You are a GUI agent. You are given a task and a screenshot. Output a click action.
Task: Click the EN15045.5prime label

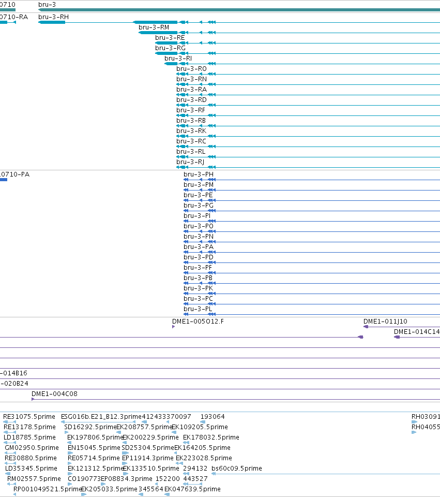[x=94, y=448]
